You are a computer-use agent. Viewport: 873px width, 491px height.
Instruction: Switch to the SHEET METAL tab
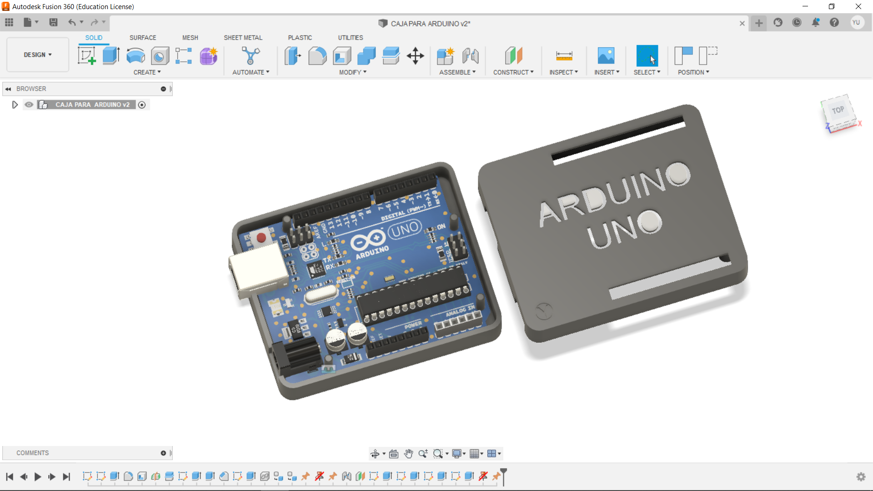point(243,38)
